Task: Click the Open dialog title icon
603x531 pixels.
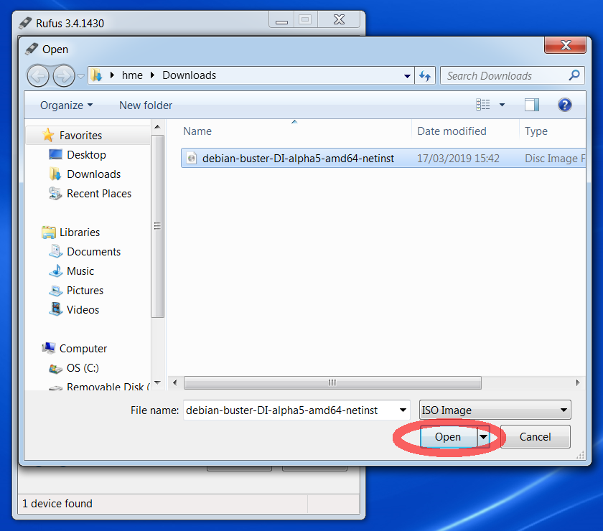Action: (x=31, y=49)
